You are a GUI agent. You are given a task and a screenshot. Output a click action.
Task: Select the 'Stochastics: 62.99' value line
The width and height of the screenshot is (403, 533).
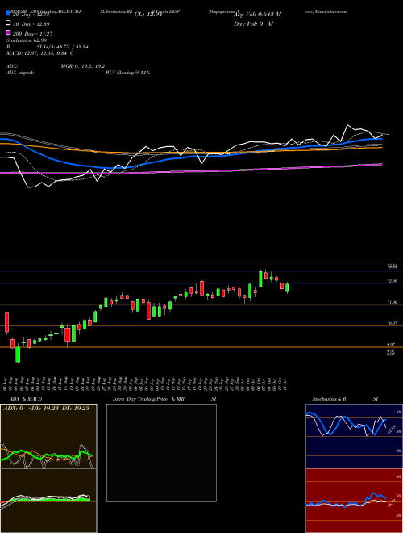27,40
